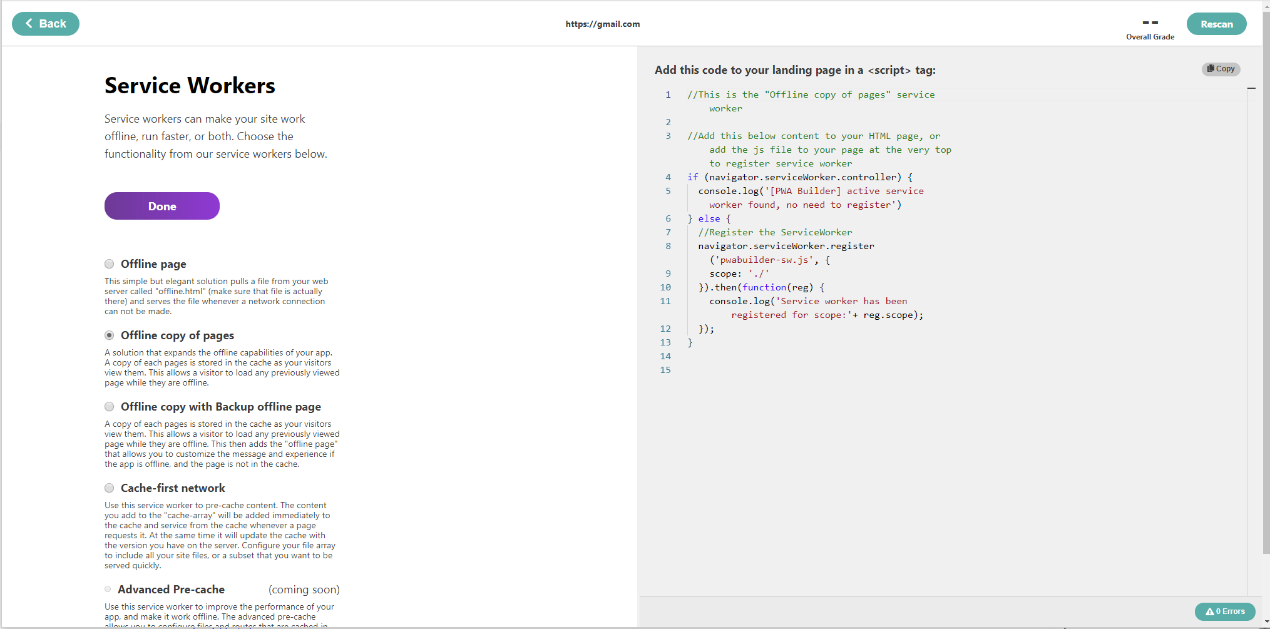Open the 0 Errors panel
The image size is (1270, 629).
[x=1225, y=611]
